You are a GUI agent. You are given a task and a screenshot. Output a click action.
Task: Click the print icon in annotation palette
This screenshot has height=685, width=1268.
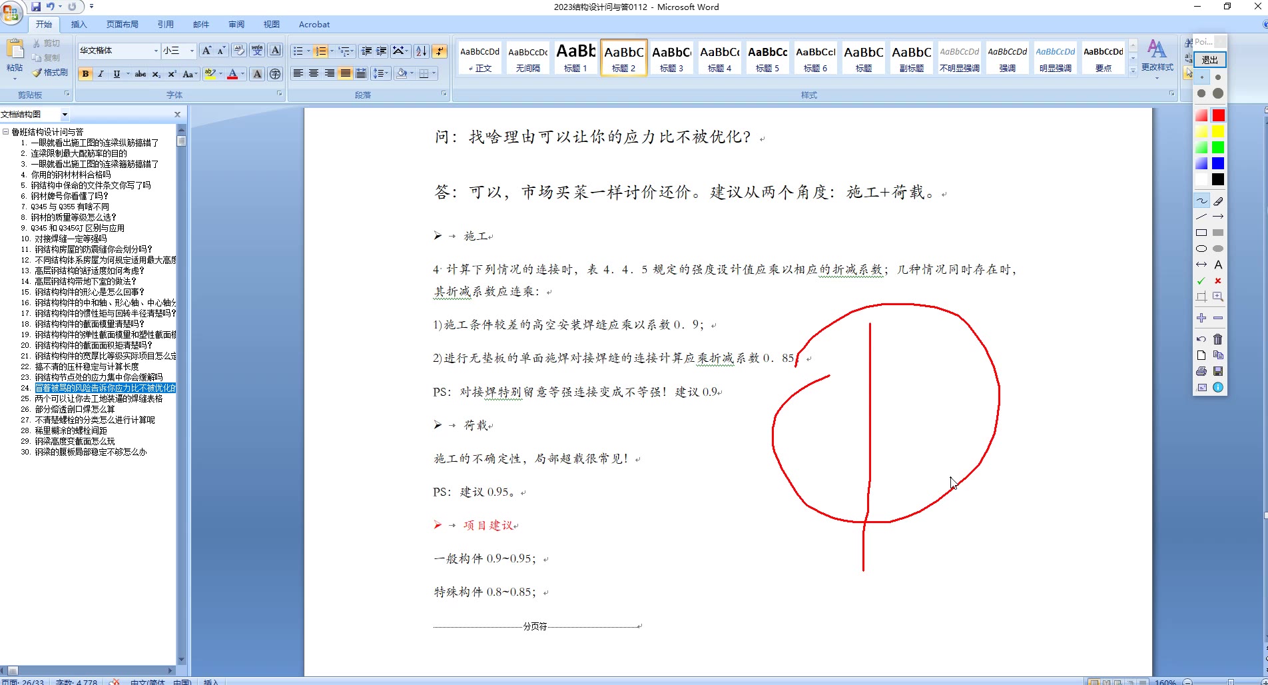click(x=1201, y=371)
